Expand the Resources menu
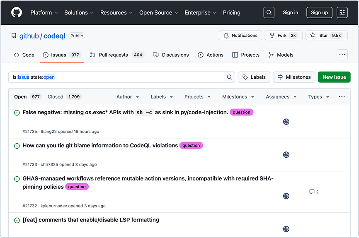Image resolution: width=359 pixels, height=238 pixels. click(116, 12)
